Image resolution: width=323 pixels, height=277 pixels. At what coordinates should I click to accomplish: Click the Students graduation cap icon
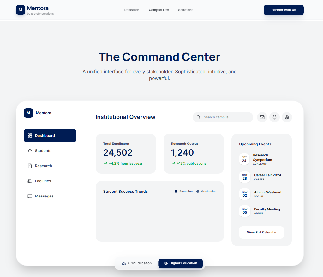click(30, 150)
